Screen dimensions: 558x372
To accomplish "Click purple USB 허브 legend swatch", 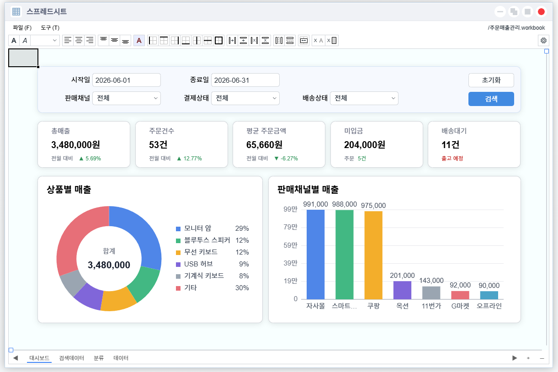I will click(178, 264).
